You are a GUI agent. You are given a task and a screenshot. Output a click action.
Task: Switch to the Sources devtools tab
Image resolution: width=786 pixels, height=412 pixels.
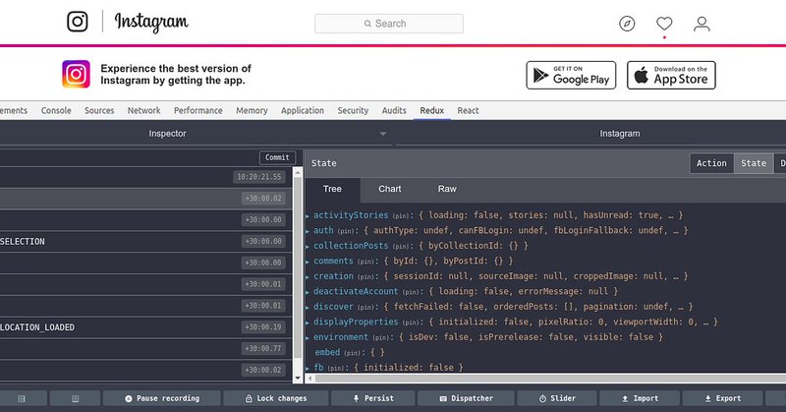(99, 110)
